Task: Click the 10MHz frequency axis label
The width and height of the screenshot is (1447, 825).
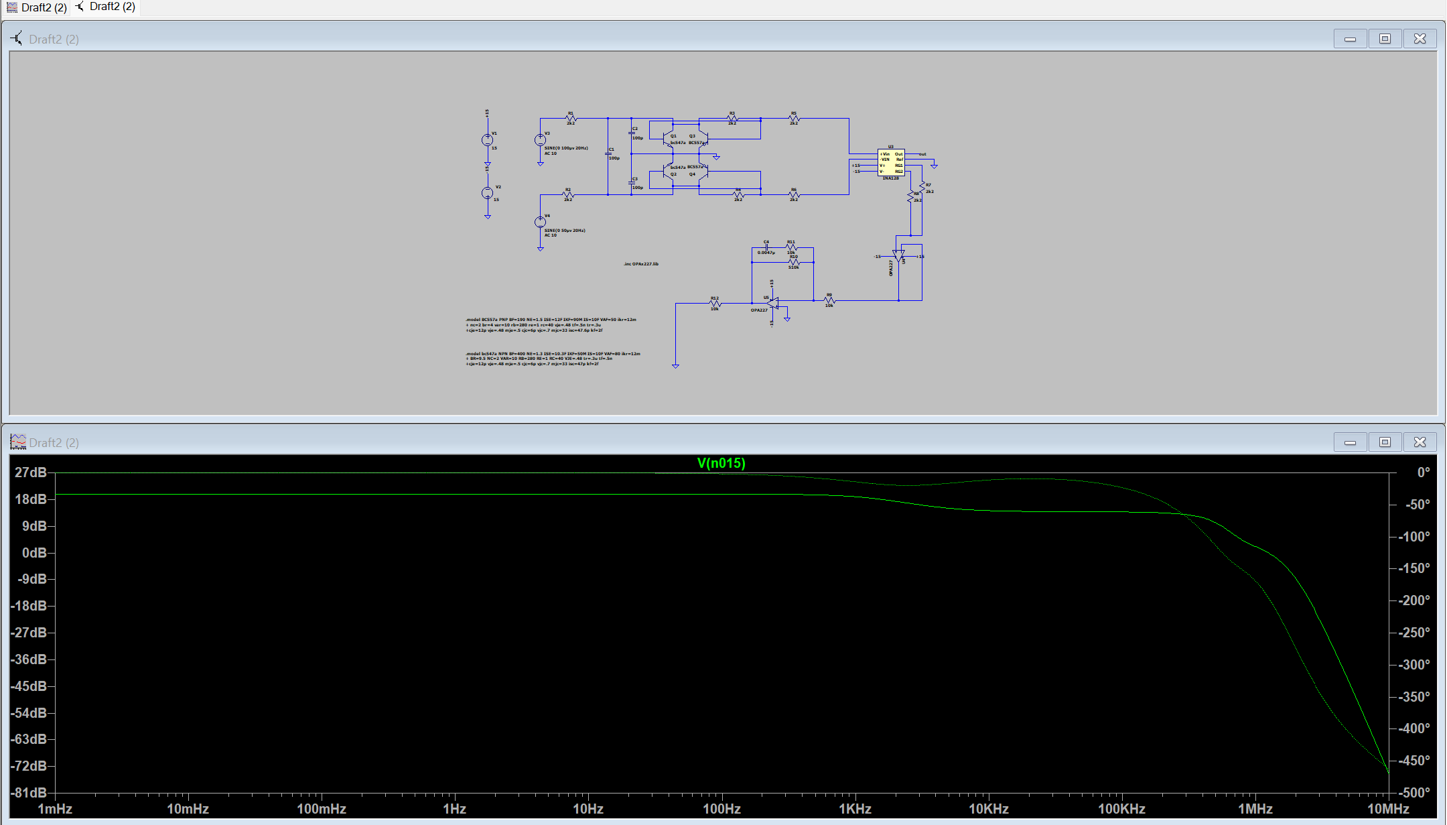Action: (1388, 809)
